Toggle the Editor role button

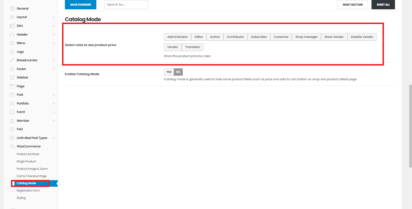coord(199,37)
